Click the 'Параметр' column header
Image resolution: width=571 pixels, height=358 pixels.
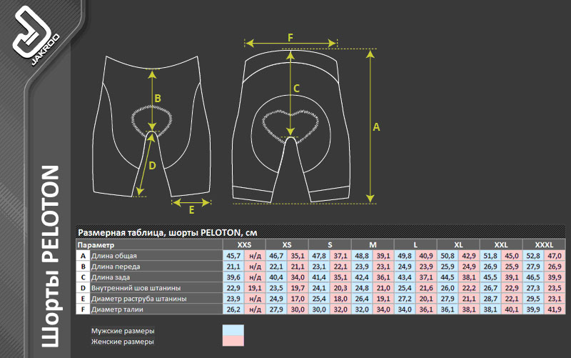(x=149, y=244)
